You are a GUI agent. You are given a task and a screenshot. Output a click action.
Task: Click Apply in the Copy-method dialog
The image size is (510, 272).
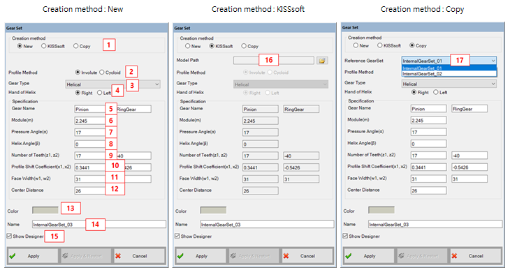point(369,256)
